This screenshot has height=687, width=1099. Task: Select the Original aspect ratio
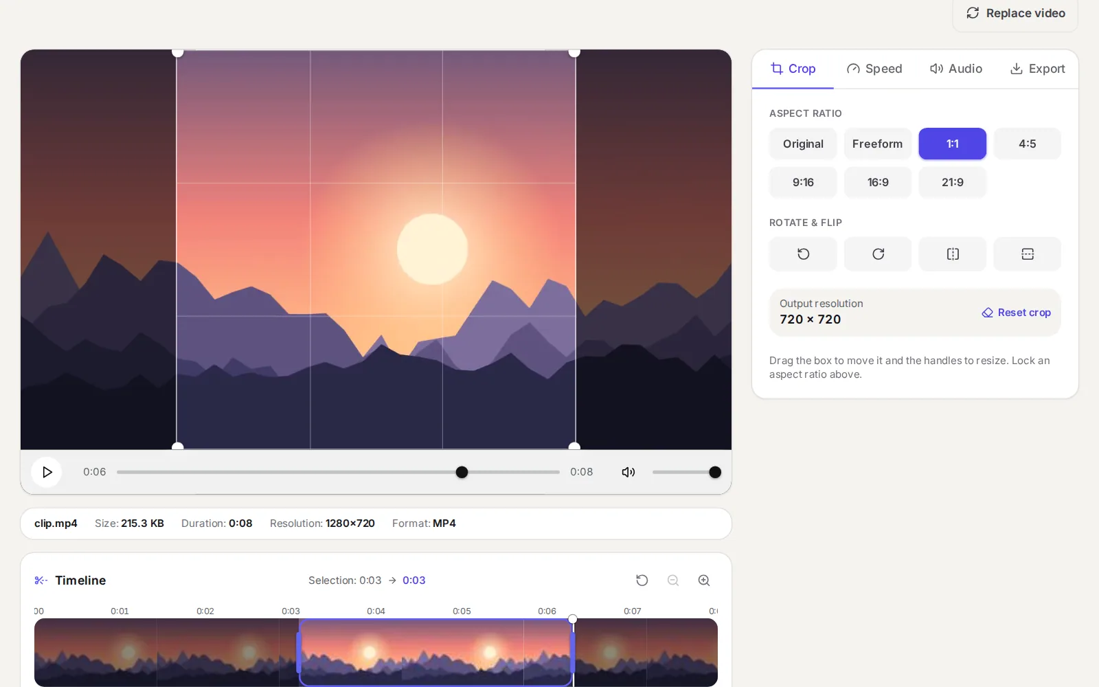tap(803, 144)
